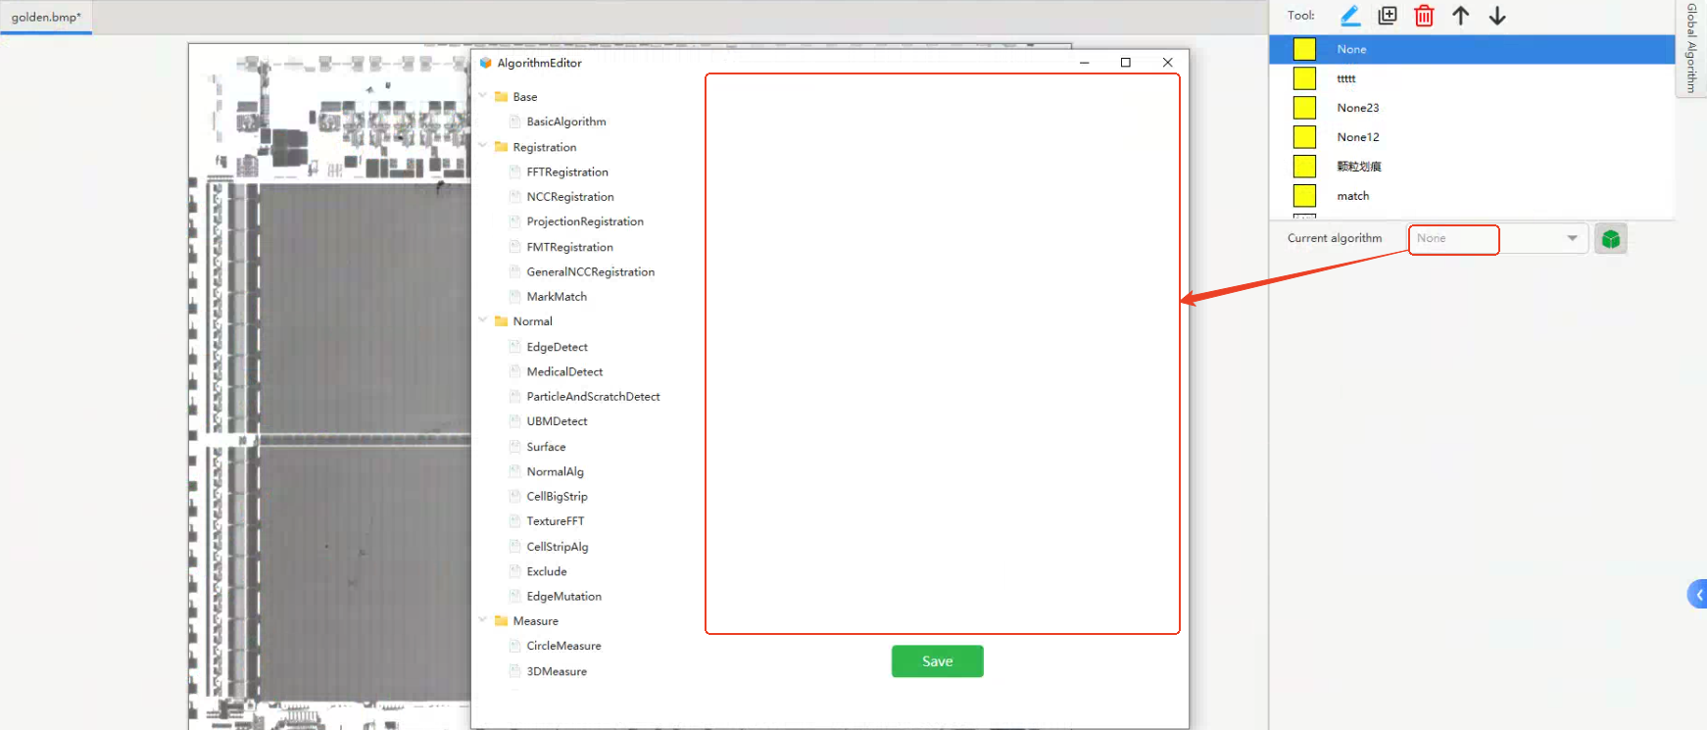Click the MarkMatch file icon
The width and height of the screenshot is (1707, 730).
coord(514,297)
